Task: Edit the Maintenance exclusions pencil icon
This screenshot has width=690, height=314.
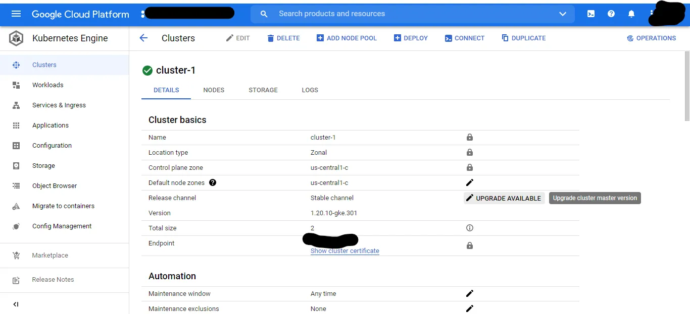Action: [x=470, y=308]
